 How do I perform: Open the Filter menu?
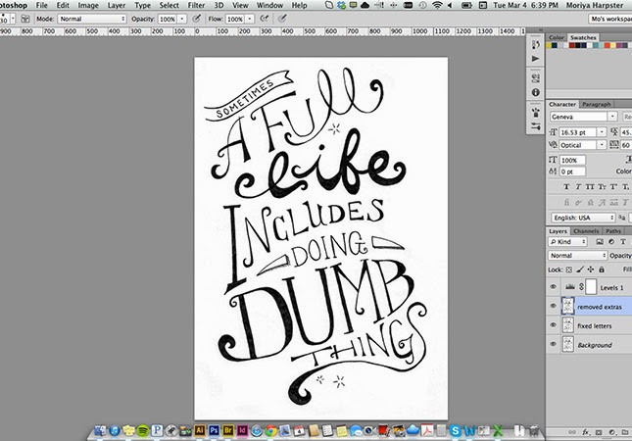196,5
